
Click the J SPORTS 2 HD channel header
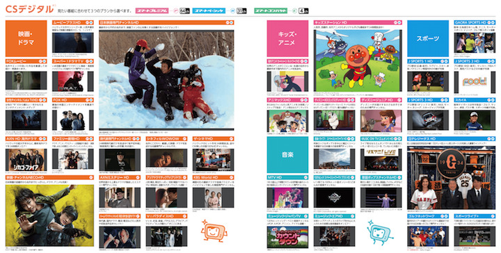(475, 61)
